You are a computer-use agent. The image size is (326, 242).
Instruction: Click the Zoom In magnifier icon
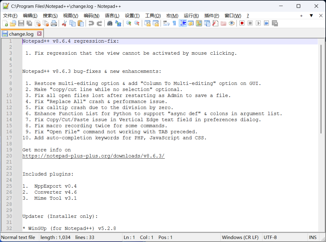click(129, 23)
